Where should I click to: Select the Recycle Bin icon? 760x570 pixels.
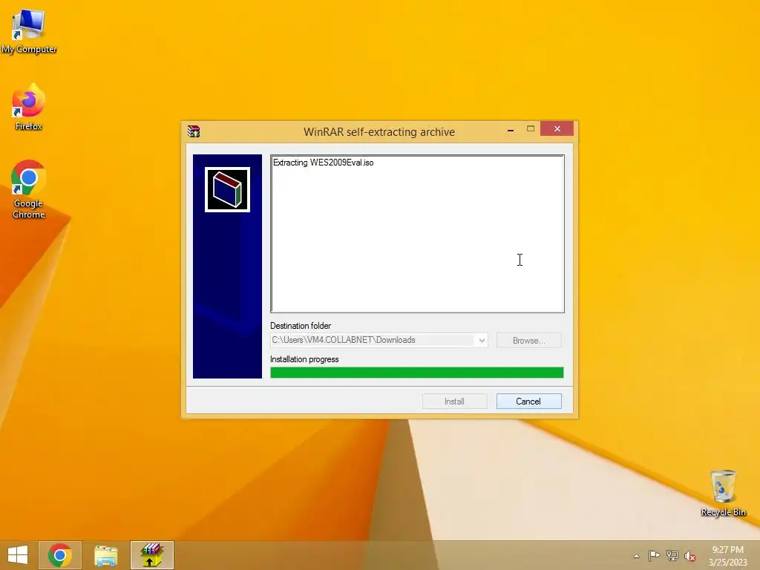click(x=723, y=493)
